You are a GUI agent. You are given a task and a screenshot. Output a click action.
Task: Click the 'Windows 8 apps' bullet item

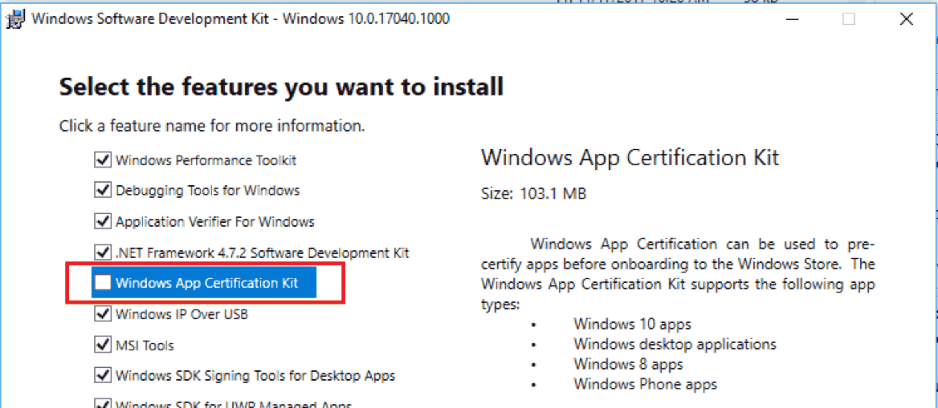coord(628,364)
